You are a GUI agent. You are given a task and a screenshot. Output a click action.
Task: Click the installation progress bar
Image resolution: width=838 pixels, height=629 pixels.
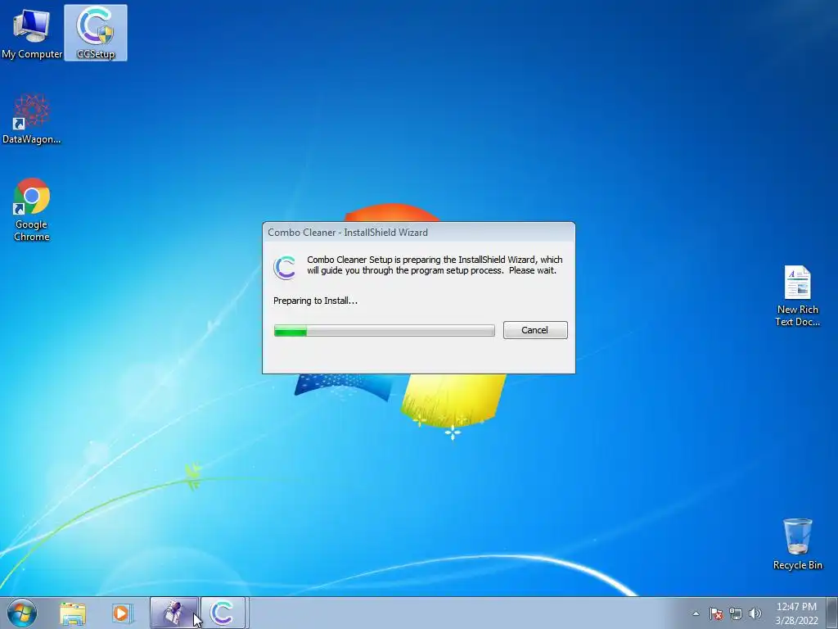coord(385,331)
